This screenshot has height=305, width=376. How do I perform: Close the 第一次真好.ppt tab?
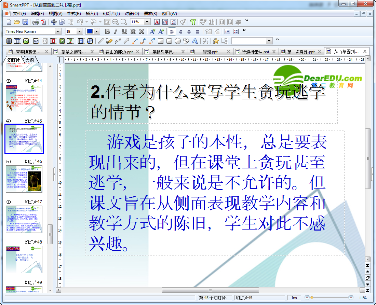tap(319, 52)
